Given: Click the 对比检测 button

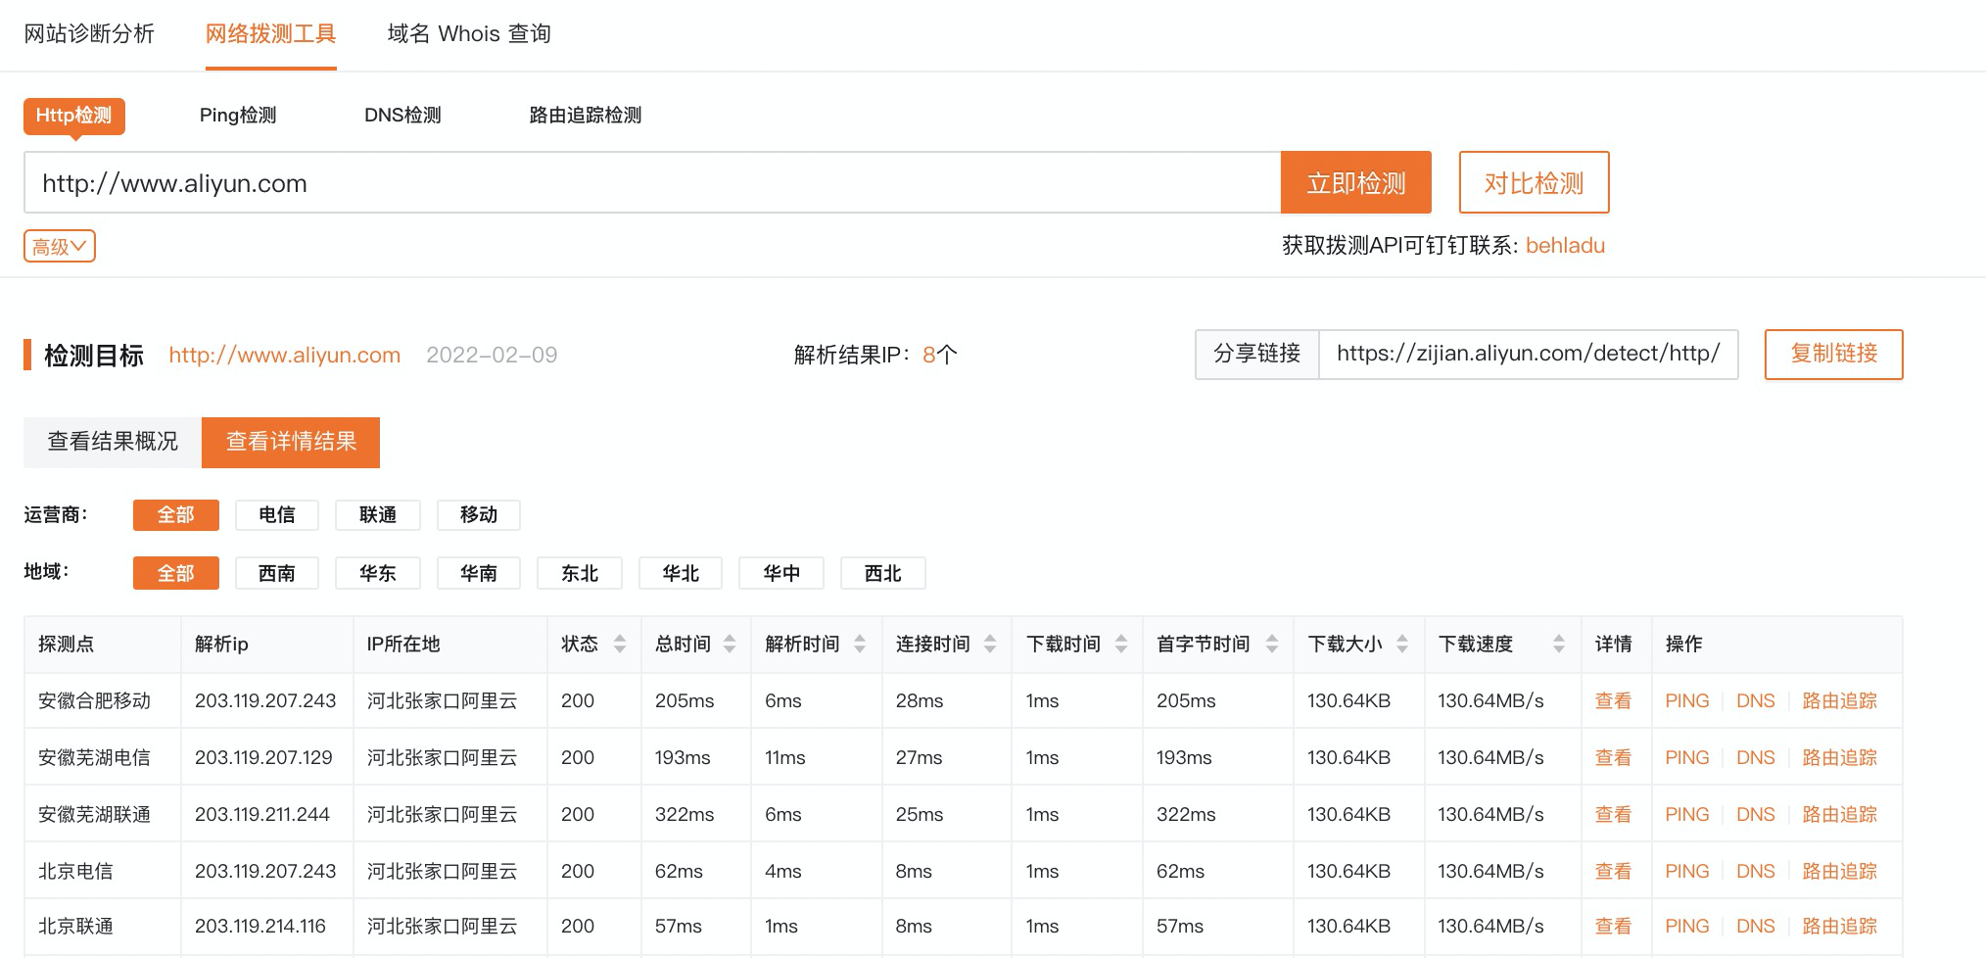Looking at the screenshot, I should click(x=1534, y=182).
